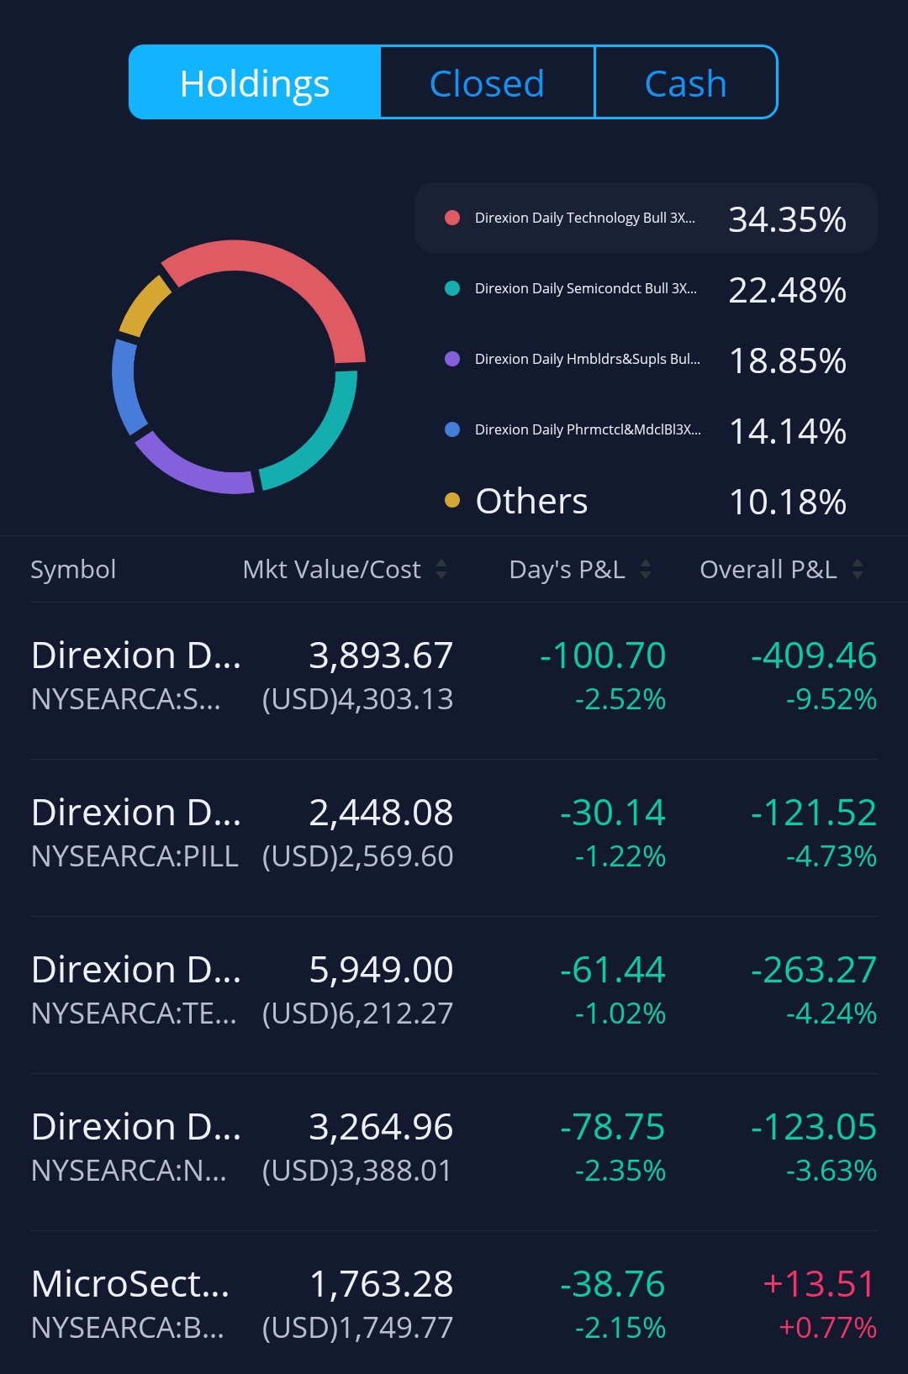Click the blue segment of donut chart
908x1374 pixels.
126,387
